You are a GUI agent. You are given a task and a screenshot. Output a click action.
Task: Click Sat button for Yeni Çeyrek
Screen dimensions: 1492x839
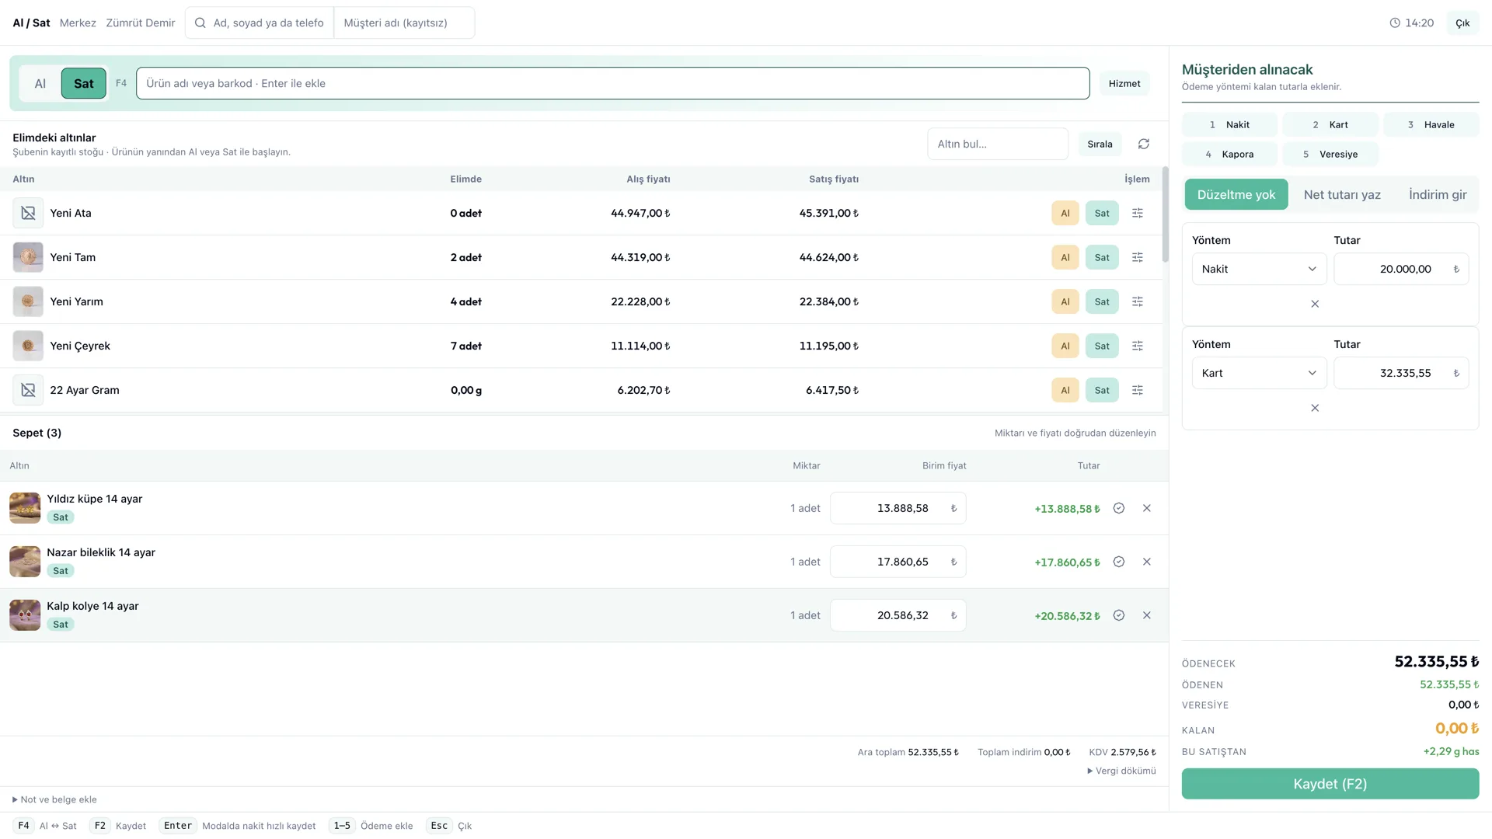tap(1102, 346)
